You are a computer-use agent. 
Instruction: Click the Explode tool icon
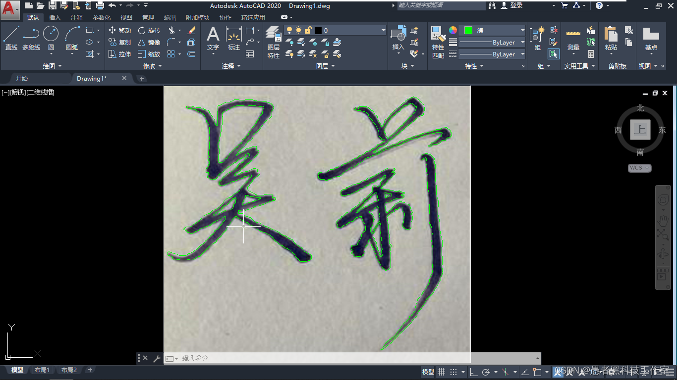click(x=192, y=42)
